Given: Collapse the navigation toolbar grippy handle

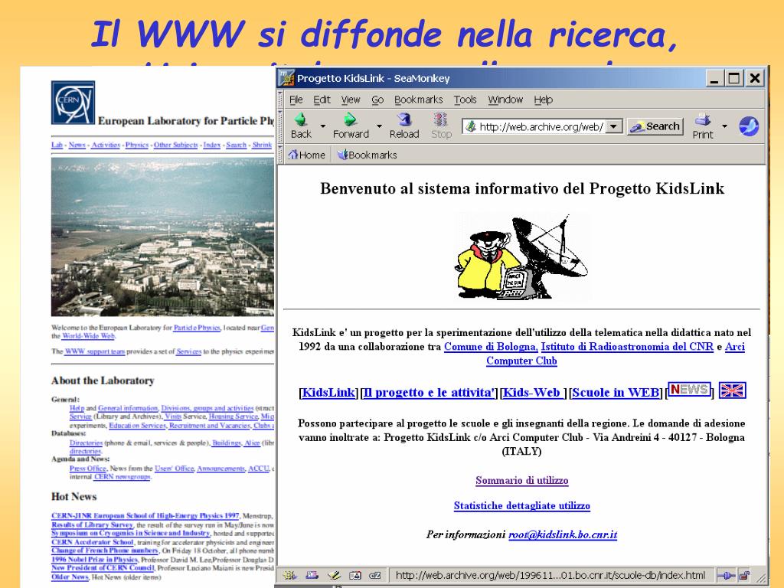Looking at the screenshot, I should (x=280, y=126).
